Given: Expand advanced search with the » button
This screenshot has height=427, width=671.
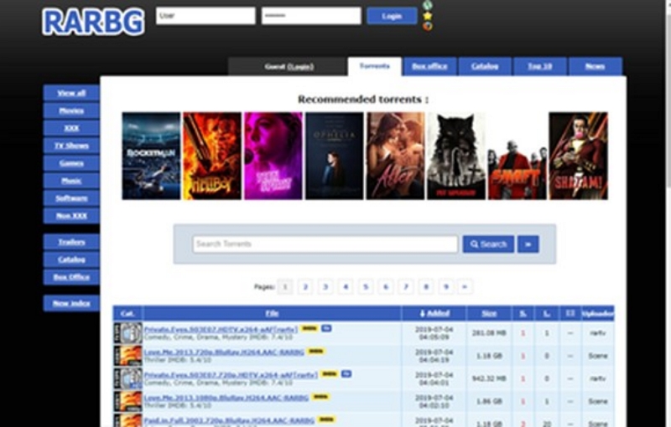Looking at the screenshot, I should tap(528, 244).
